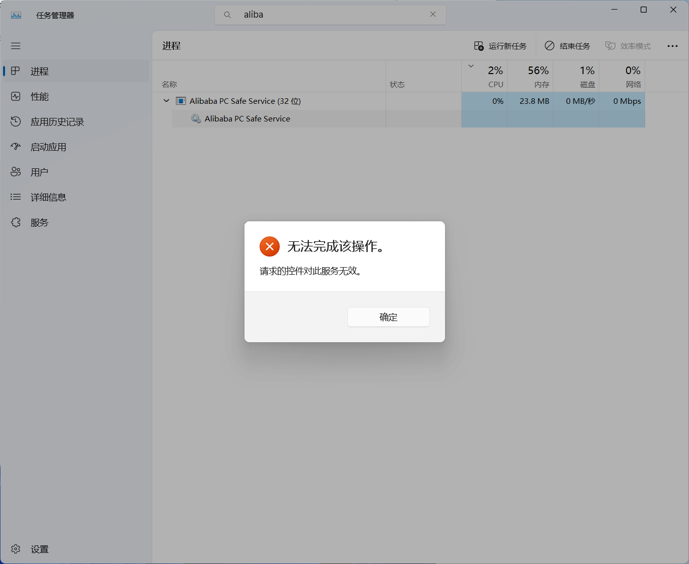Click the search box containing aliba
Image resolution: width=689 pixels, height=564 pixels.
330,15
